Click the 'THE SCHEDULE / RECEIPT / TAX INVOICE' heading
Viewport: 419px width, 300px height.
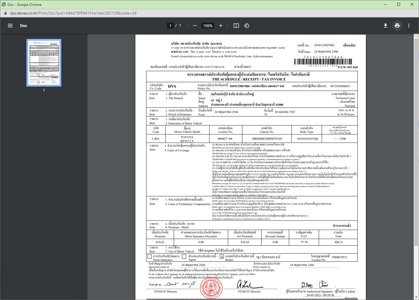click(249, 79)
